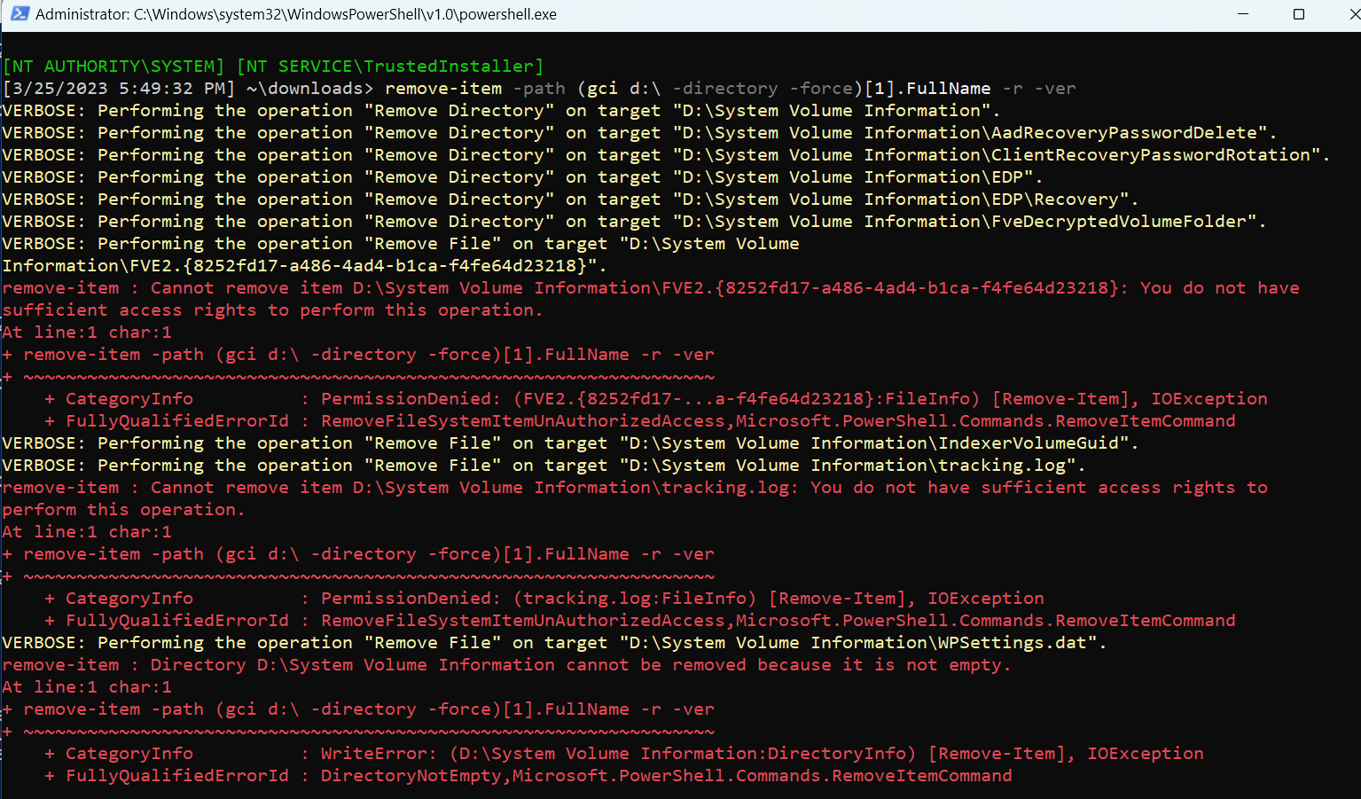Click the 'IndexerVolumeGuid' verbose line
Image resolution: width=1361 pixels, height=799 pixels.
point(570,443)
